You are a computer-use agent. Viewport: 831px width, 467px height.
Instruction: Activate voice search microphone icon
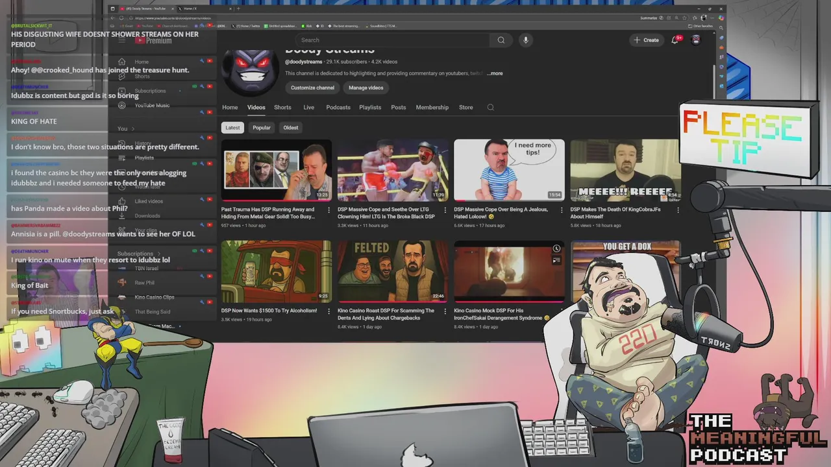526,40
